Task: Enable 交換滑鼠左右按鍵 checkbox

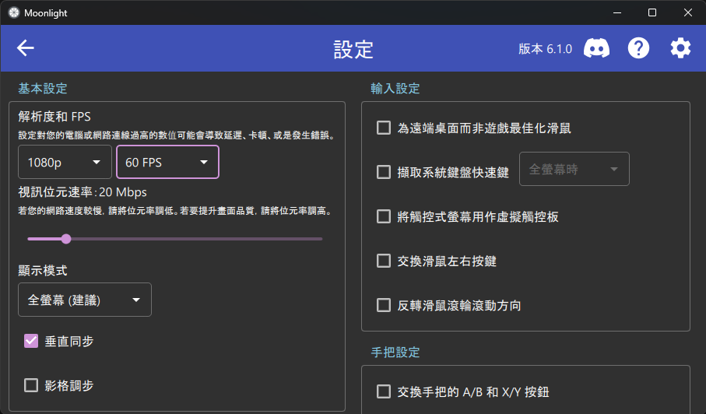Action: coord(384,261)
